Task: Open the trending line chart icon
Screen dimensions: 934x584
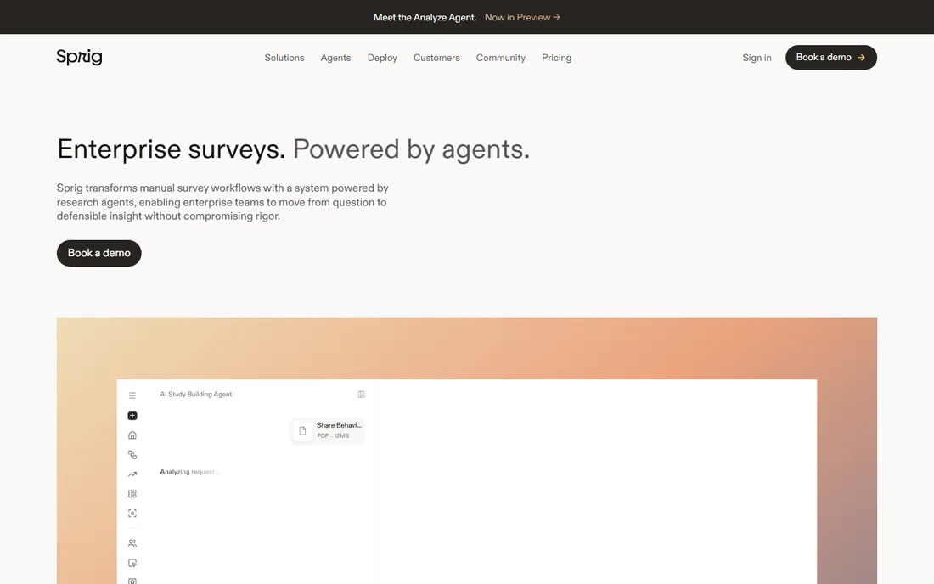Action: (x=132, y=474)
